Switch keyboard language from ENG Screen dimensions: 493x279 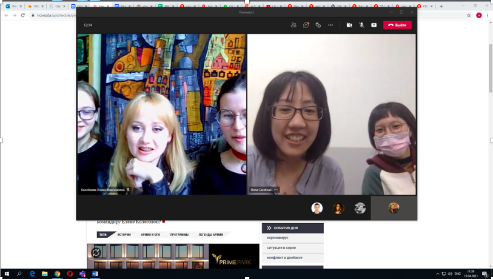click(458, 274)
